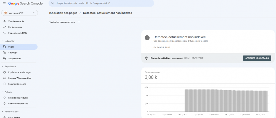
Task: Click the 1,5 k y-axis label
Action: pyautogui.click(x=147, y=103)
